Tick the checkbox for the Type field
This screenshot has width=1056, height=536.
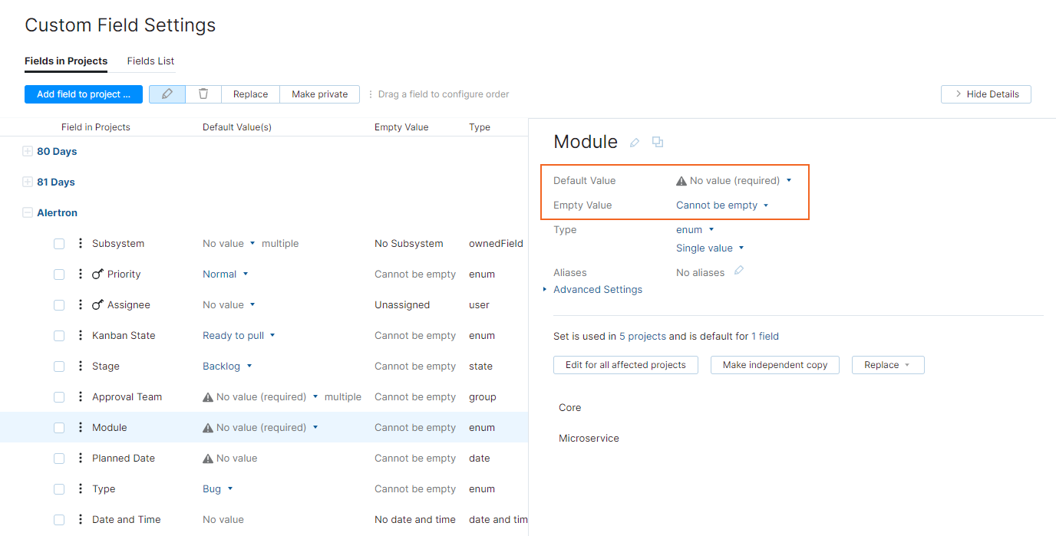pos(59,489)
